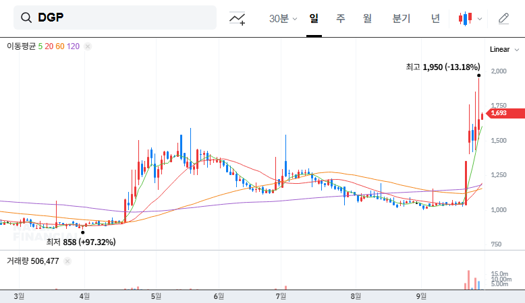Open the add indicator chart icon
525x303 pixels.
pyautogui.click(x=237, y=18)
